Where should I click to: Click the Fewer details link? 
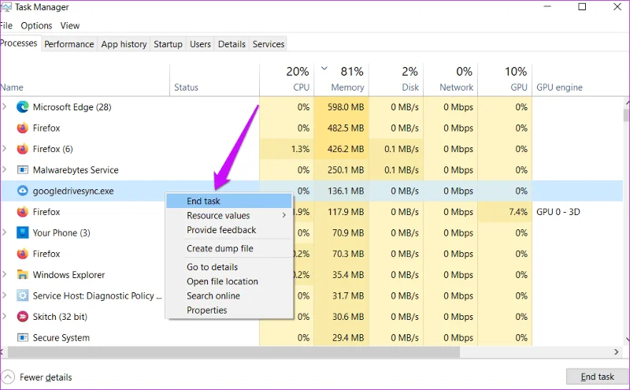pyautogui.click(x=46, y=377)
